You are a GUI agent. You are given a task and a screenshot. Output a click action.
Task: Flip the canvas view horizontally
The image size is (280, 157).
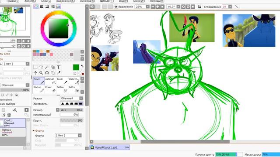[199, 7]
